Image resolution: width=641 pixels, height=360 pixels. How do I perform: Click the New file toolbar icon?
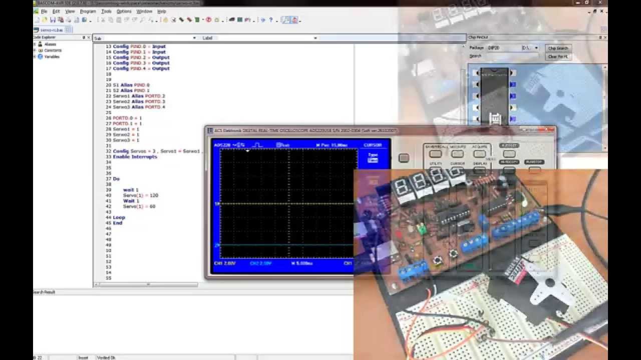tap(38, 20)
